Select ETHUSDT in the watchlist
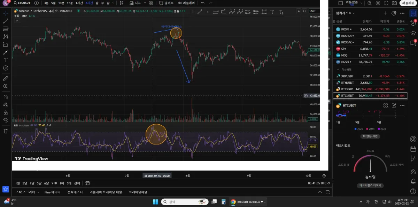Screen dimensions: 418x207 click(370, 83)
